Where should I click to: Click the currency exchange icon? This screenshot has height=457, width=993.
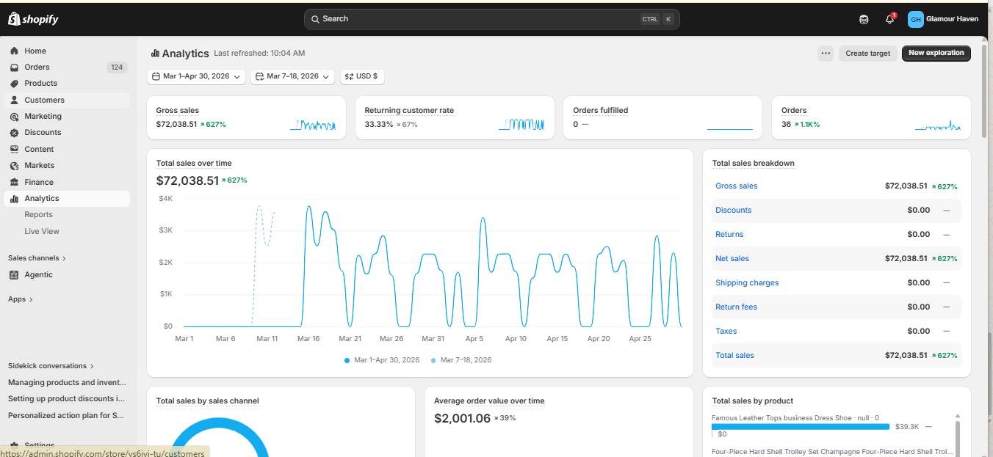(349, 76)
